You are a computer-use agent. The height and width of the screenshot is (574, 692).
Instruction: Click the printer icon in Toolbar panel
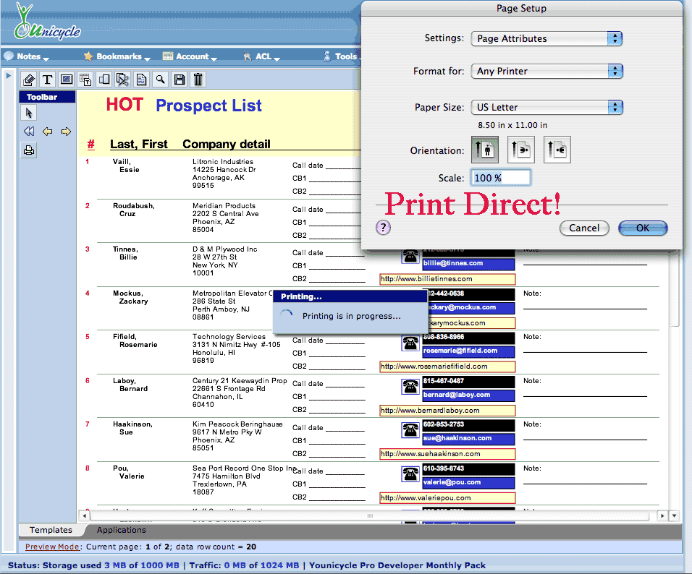pos(29,150)
